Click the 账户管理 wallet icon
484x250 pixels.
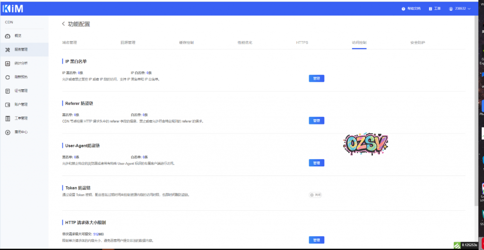pyautogui.click(x=8, y=104)
